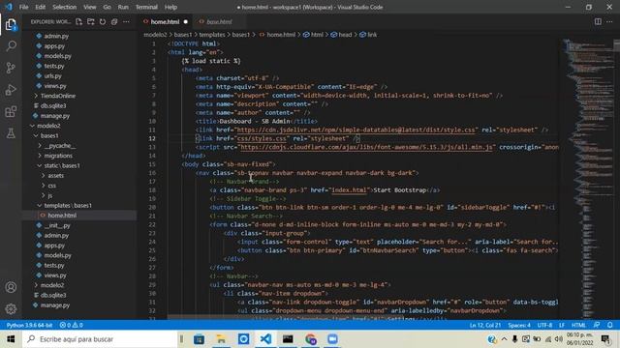Split the editor to the right
Viewport: 620px width, 348px height.
598,21
